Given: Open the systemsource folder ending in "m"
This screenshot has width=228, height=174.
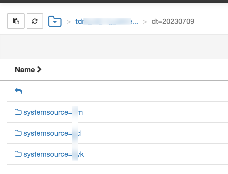Looking at the screenshot, I should coord(53,112).
